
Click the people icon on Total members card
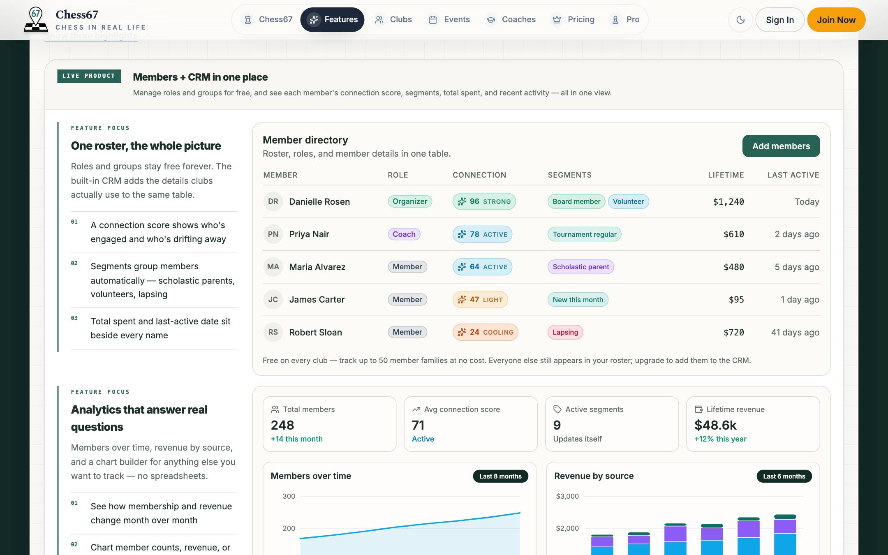click(x=275, y=409)
